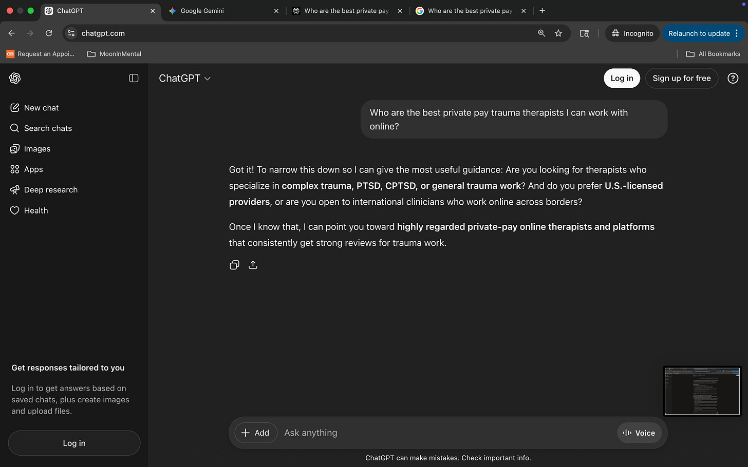Start Voice mode
Image resolution: width=748 pixels, height=467 pixels.
point(639,433)
